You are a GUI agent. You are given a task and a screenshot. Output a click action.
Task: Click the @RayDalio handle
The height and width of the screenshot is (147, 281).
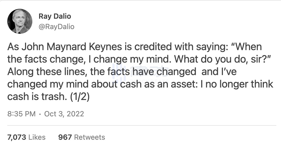point(56,26)
